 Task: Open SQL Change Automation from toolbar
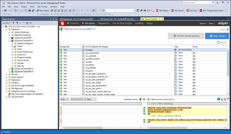211,10
